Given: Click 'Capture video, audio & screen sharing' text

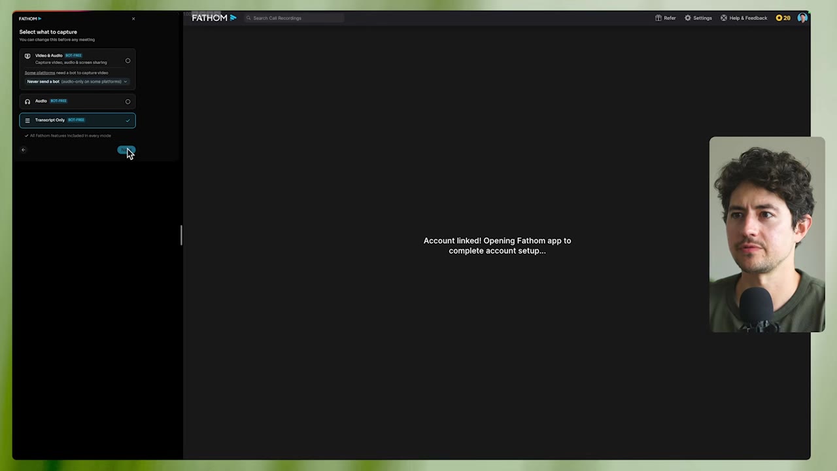Looking at the screenshot, I should pyautogui.click(x=71, y=62).
